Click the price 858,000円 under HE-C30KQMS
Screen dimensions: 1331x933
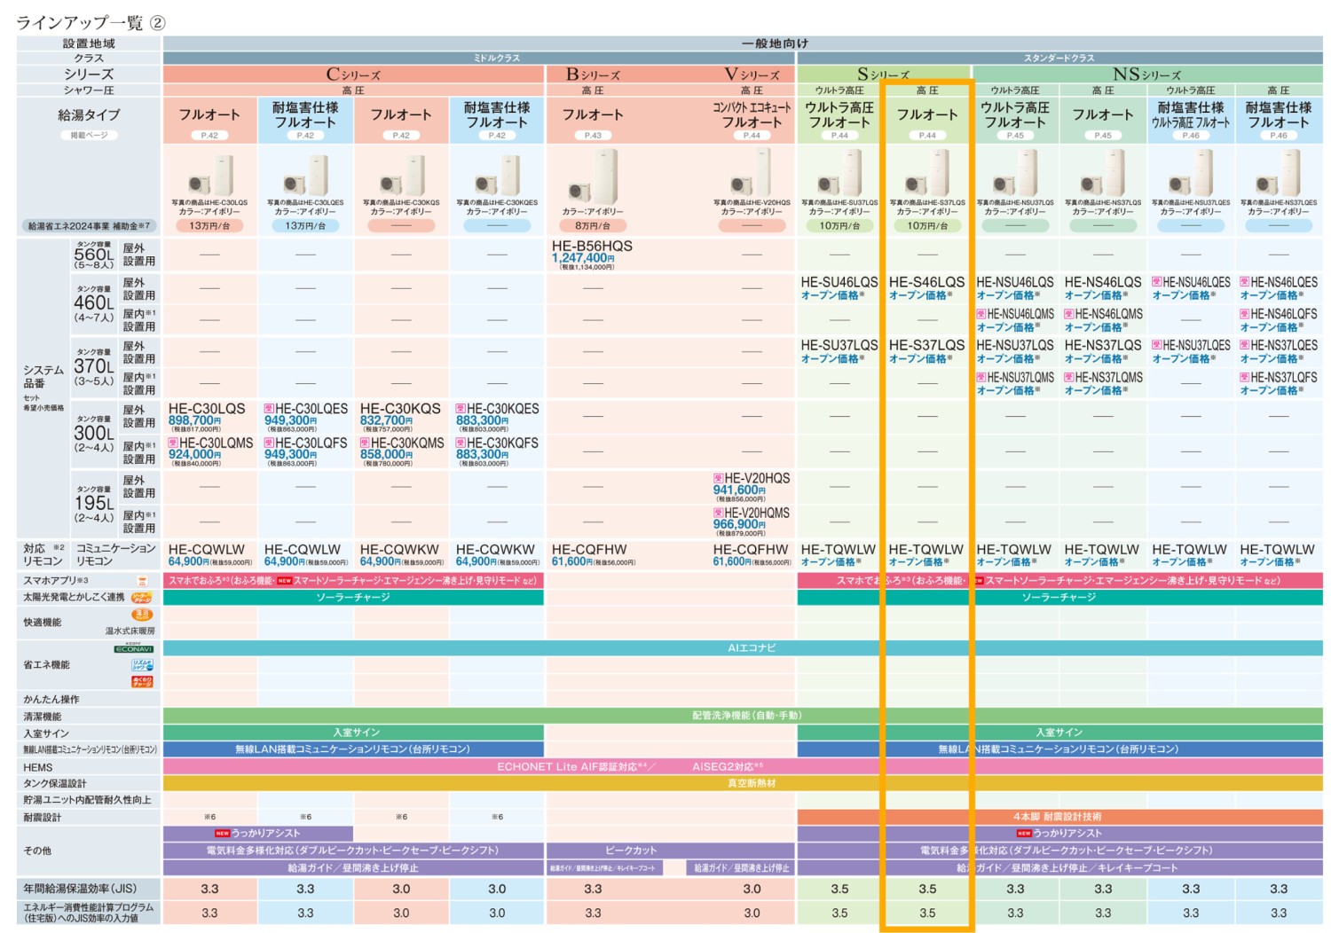(386, 454)
